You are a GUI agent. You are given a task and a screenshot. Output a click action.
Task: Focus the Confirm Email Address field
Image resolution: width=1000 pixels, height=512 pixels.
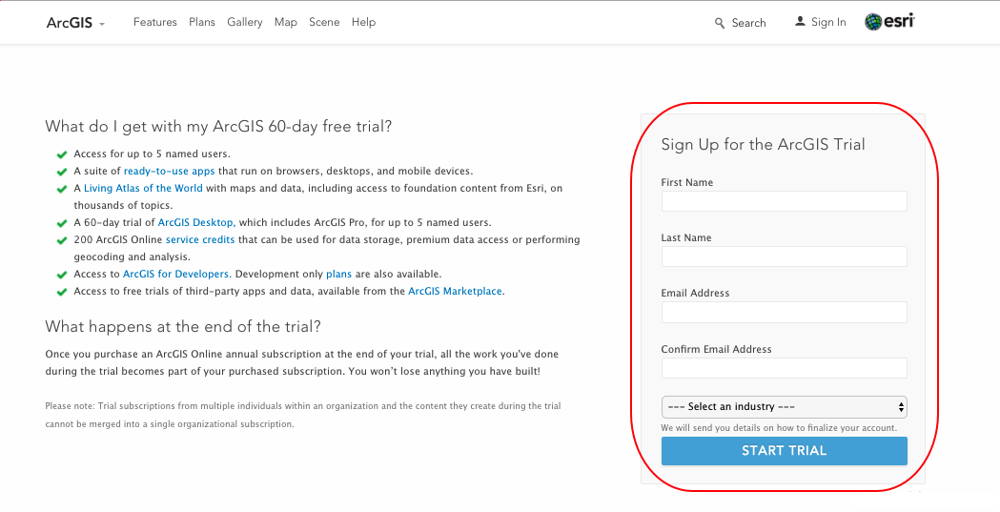pyautogui.click(x=784, y=368)
